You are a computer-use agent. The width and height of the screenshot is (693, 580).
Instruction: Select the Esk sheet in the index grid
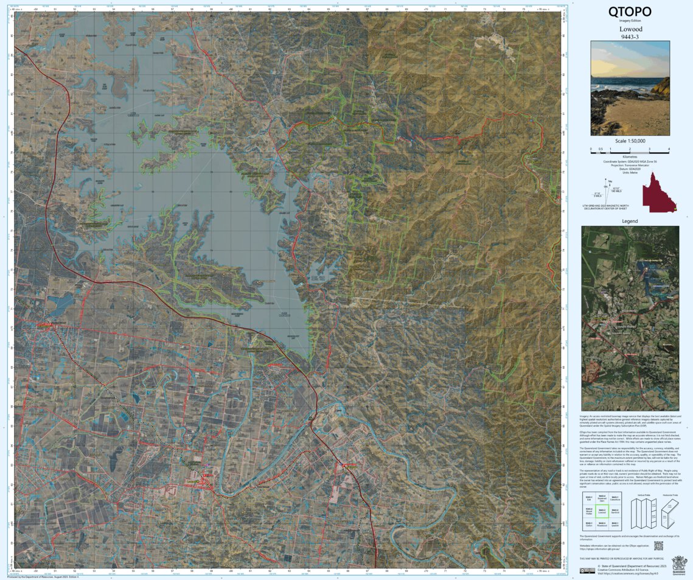588,497
